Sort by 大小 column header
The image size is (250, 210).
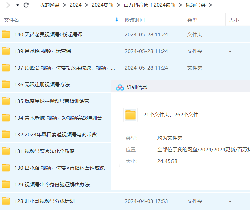(x=234, y=20)
